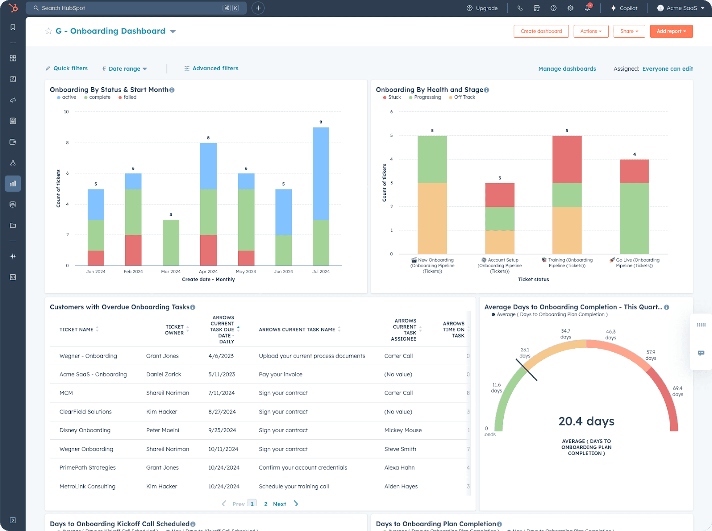Open the Breeze AI sparkle sidebar icon
The width and height of the screenshot is (712, 531).
tap(13, 256)
